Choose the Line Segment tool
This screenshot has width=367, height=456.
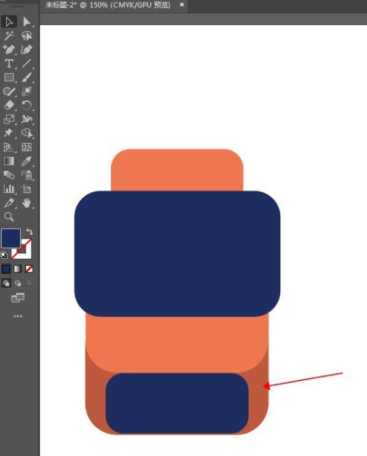[26, 63]
